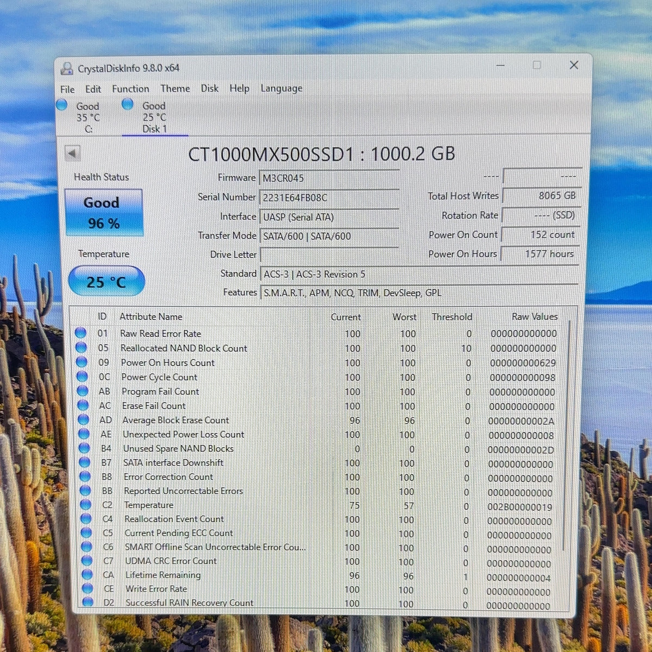
Task: Minimize the CrystalDiskInfo window
Action: pyautogui.click(x=500, y=65)
